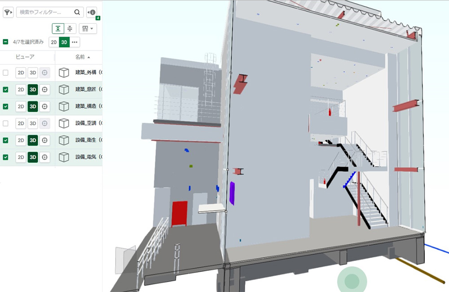The height and width of the screenshot is (292, 449).
Task: Click the target icon for 設備_電気
Action: coord(44,157)
